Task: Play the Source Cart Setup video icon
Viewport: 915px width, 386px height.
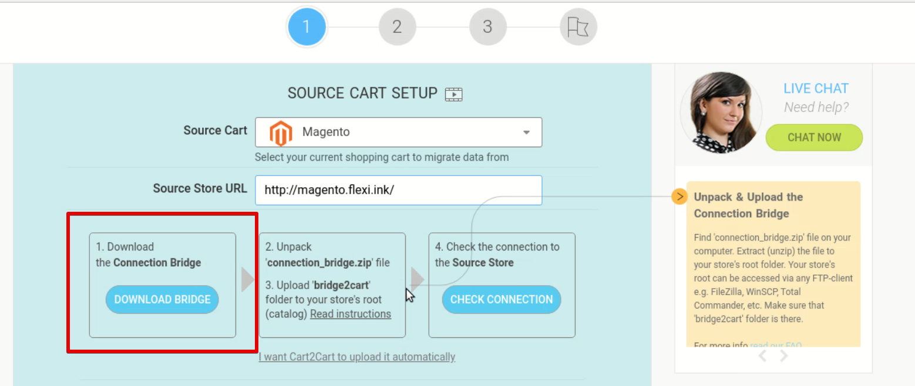Action: click(453, 94)
